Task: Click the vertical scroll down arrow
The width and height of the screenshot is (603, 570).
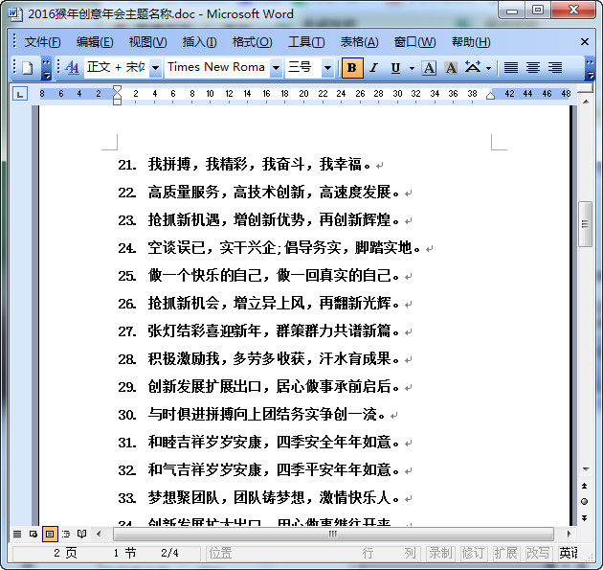Action: [586, 468]
